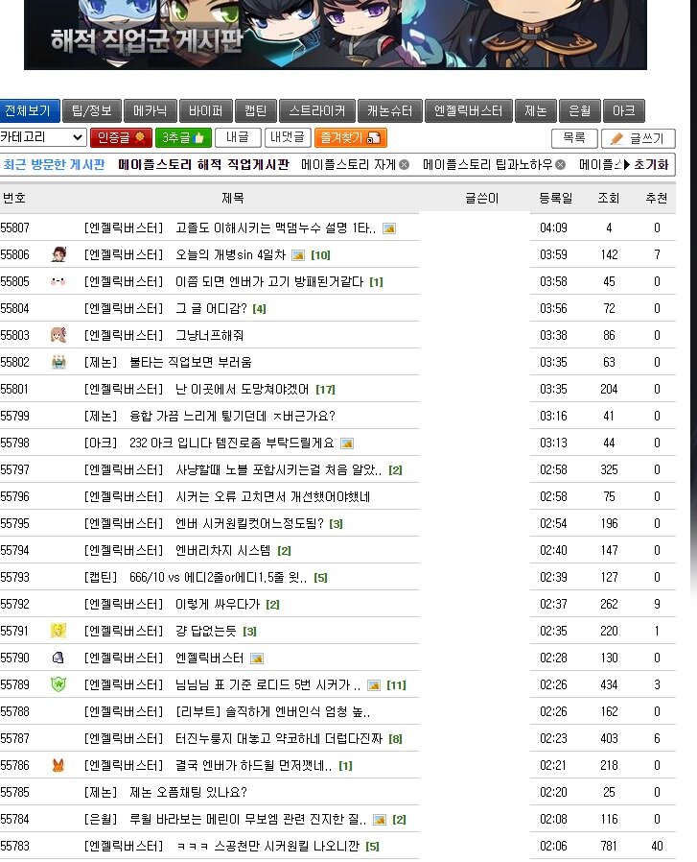Click the 추천 column header

point(657,199)
